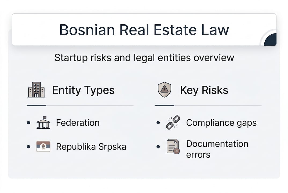Click the office building icon beside Entity Types

pyautogui.click(x=36, y=90)
